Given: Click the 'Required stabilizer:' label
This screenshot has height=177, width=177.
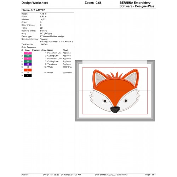Looking at the screenshot, I should click(30, 39).
